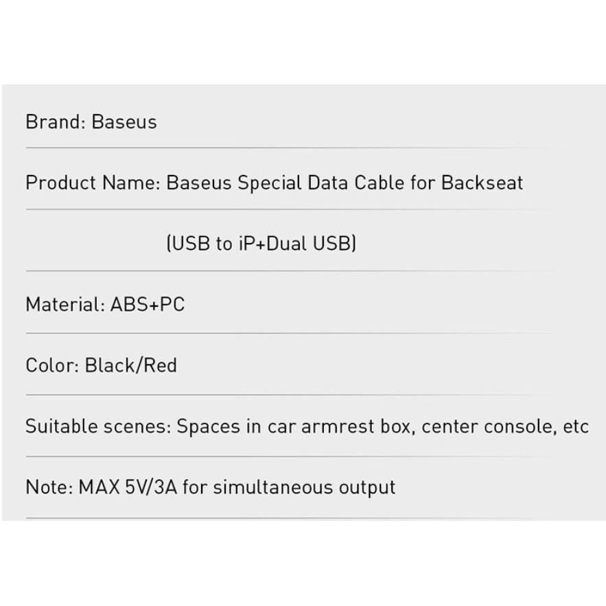
Task: Click the "Note:" label
Action: pyautogui.click(x=49, y=487)
